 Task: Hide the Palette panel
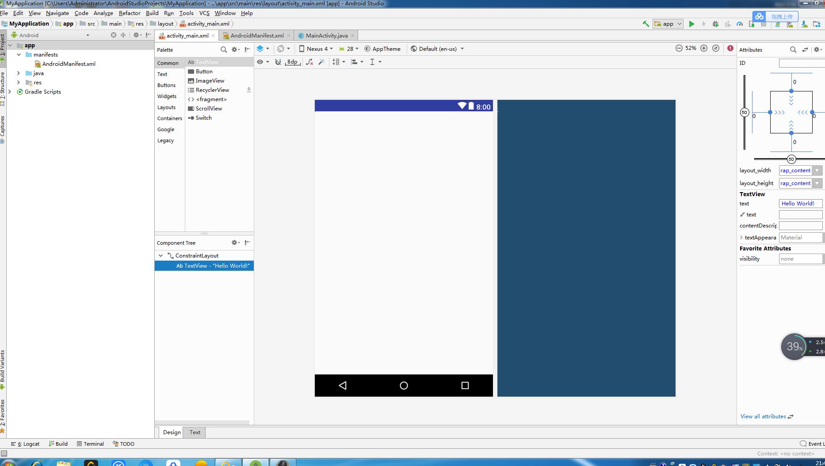pos(248,49)
